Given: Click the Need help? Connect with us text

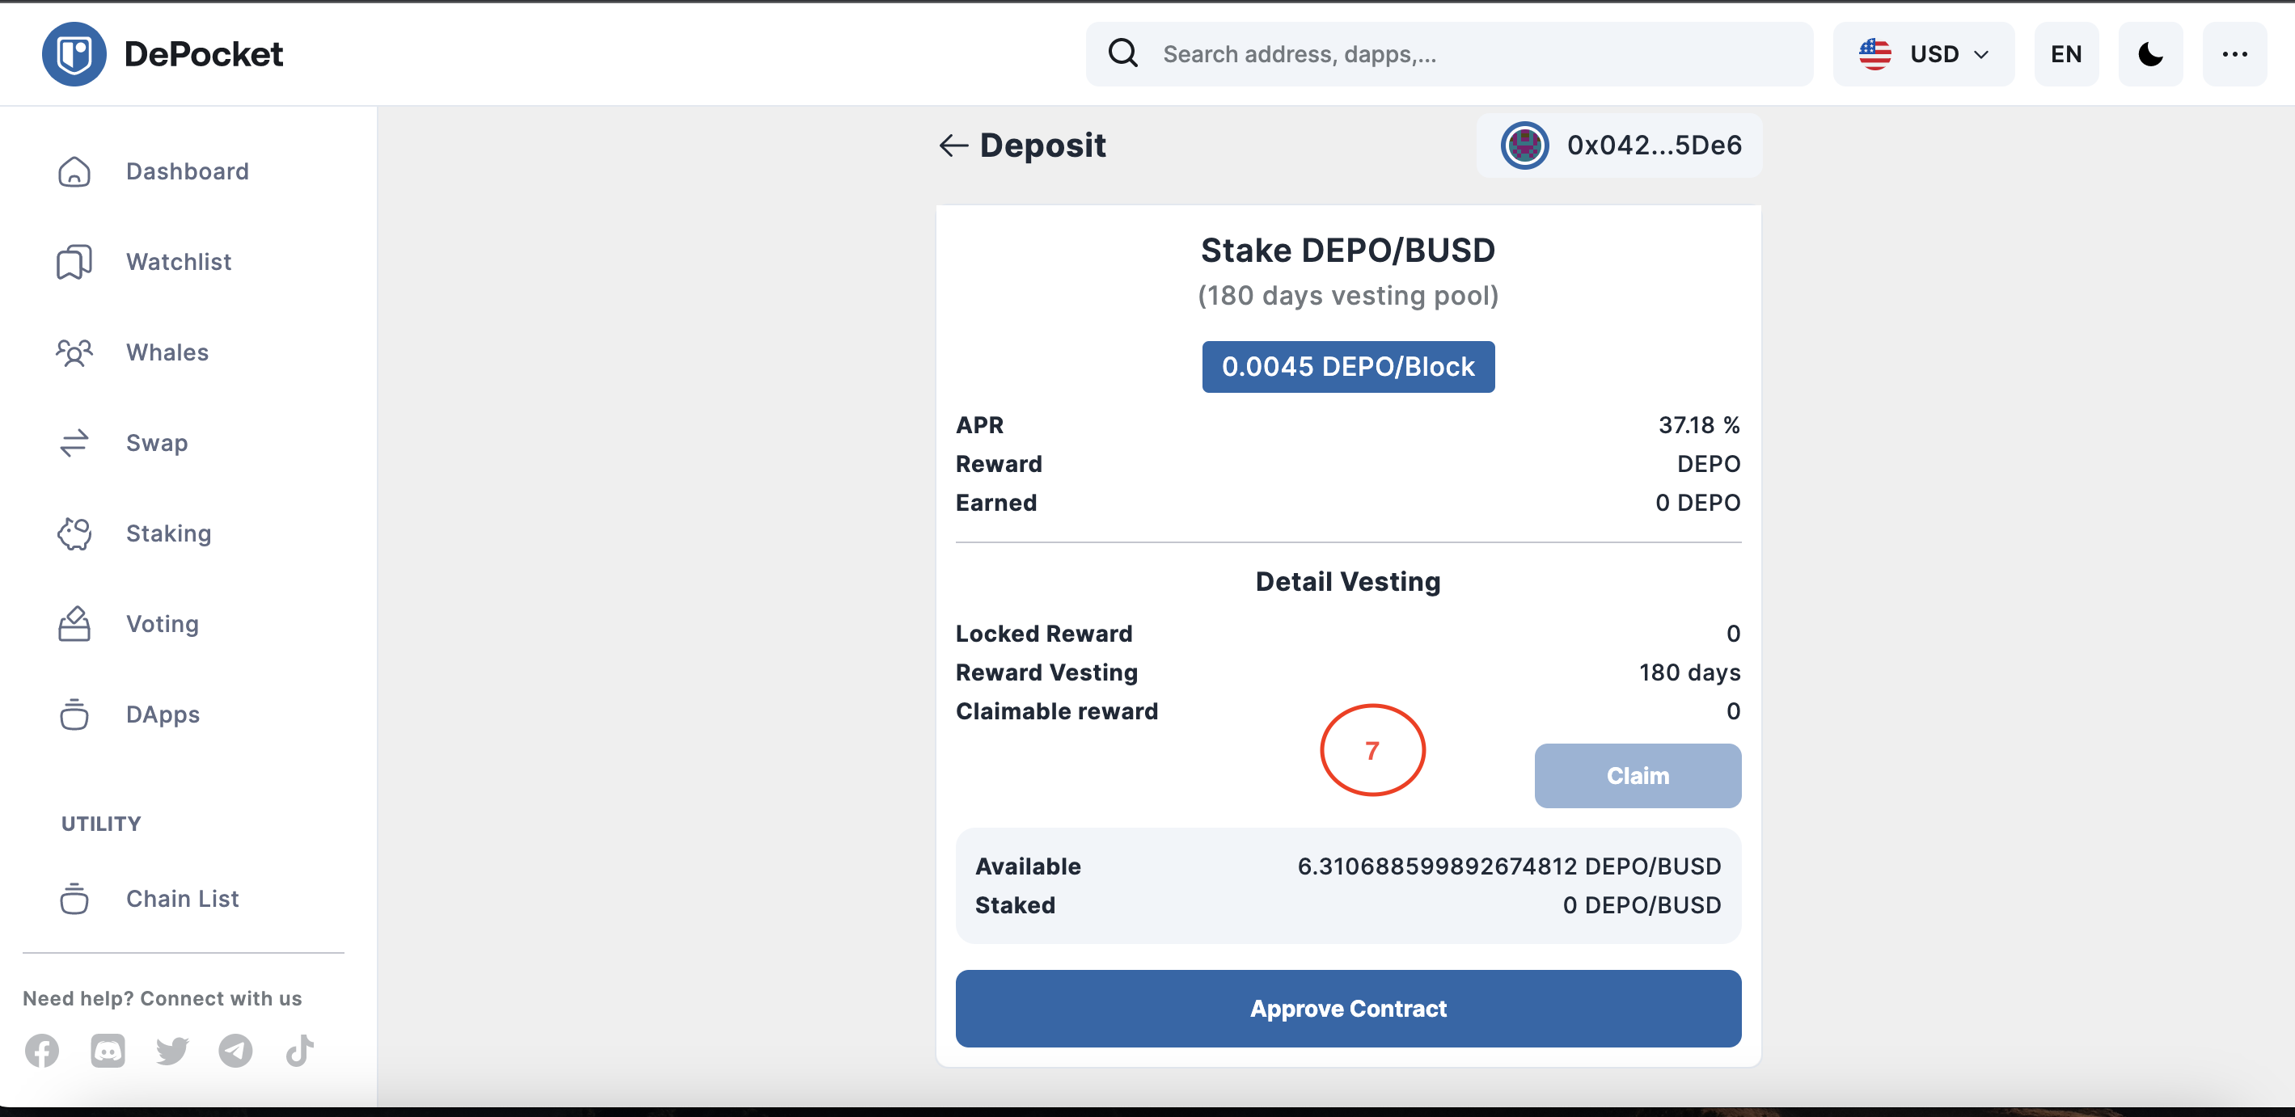Looking at the screenshot, I should pos(163,998).
